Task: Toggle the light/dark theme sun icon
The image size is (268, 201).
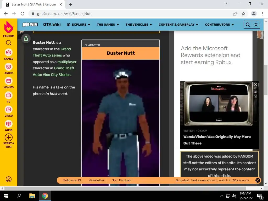Action: [x=256, y=25]
